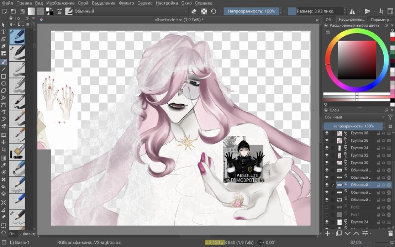Activate the Crop tool

3,149
